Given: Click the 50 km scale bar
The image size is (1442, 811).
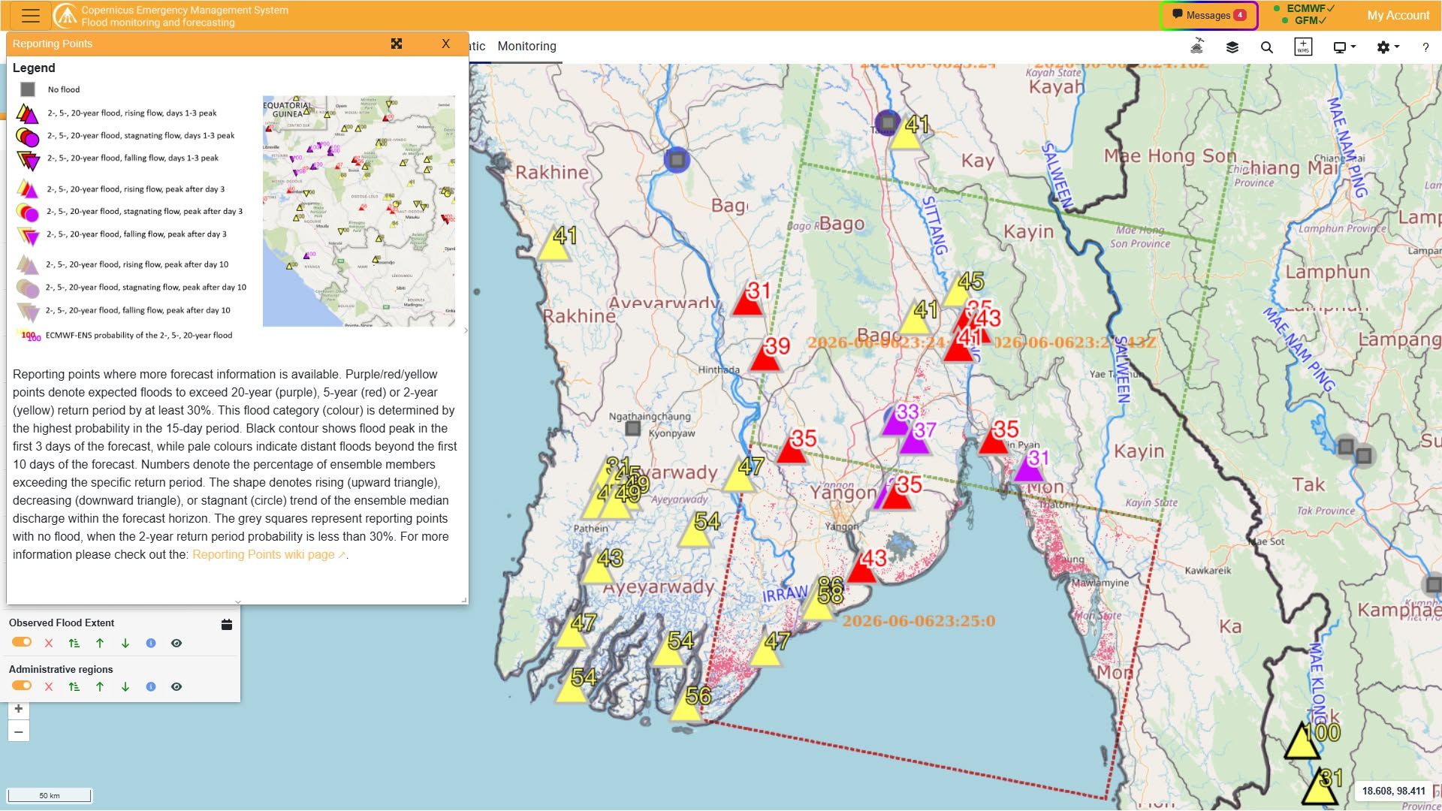Looking at the screenshot, I should pyautogui.click(x=50, y=795).
